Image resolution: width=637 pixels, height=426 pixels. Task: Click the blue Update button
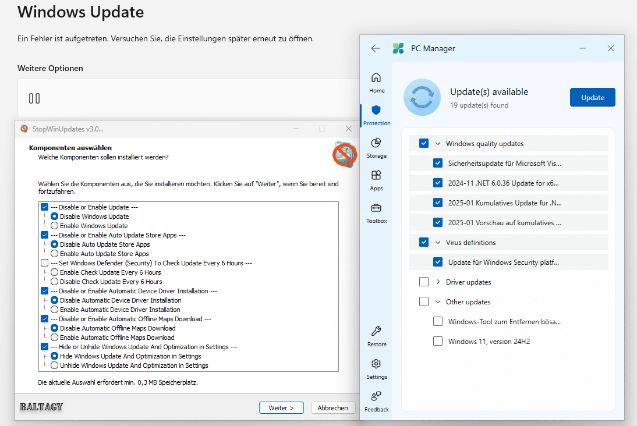pyautogui.click(x=592, y=98)
